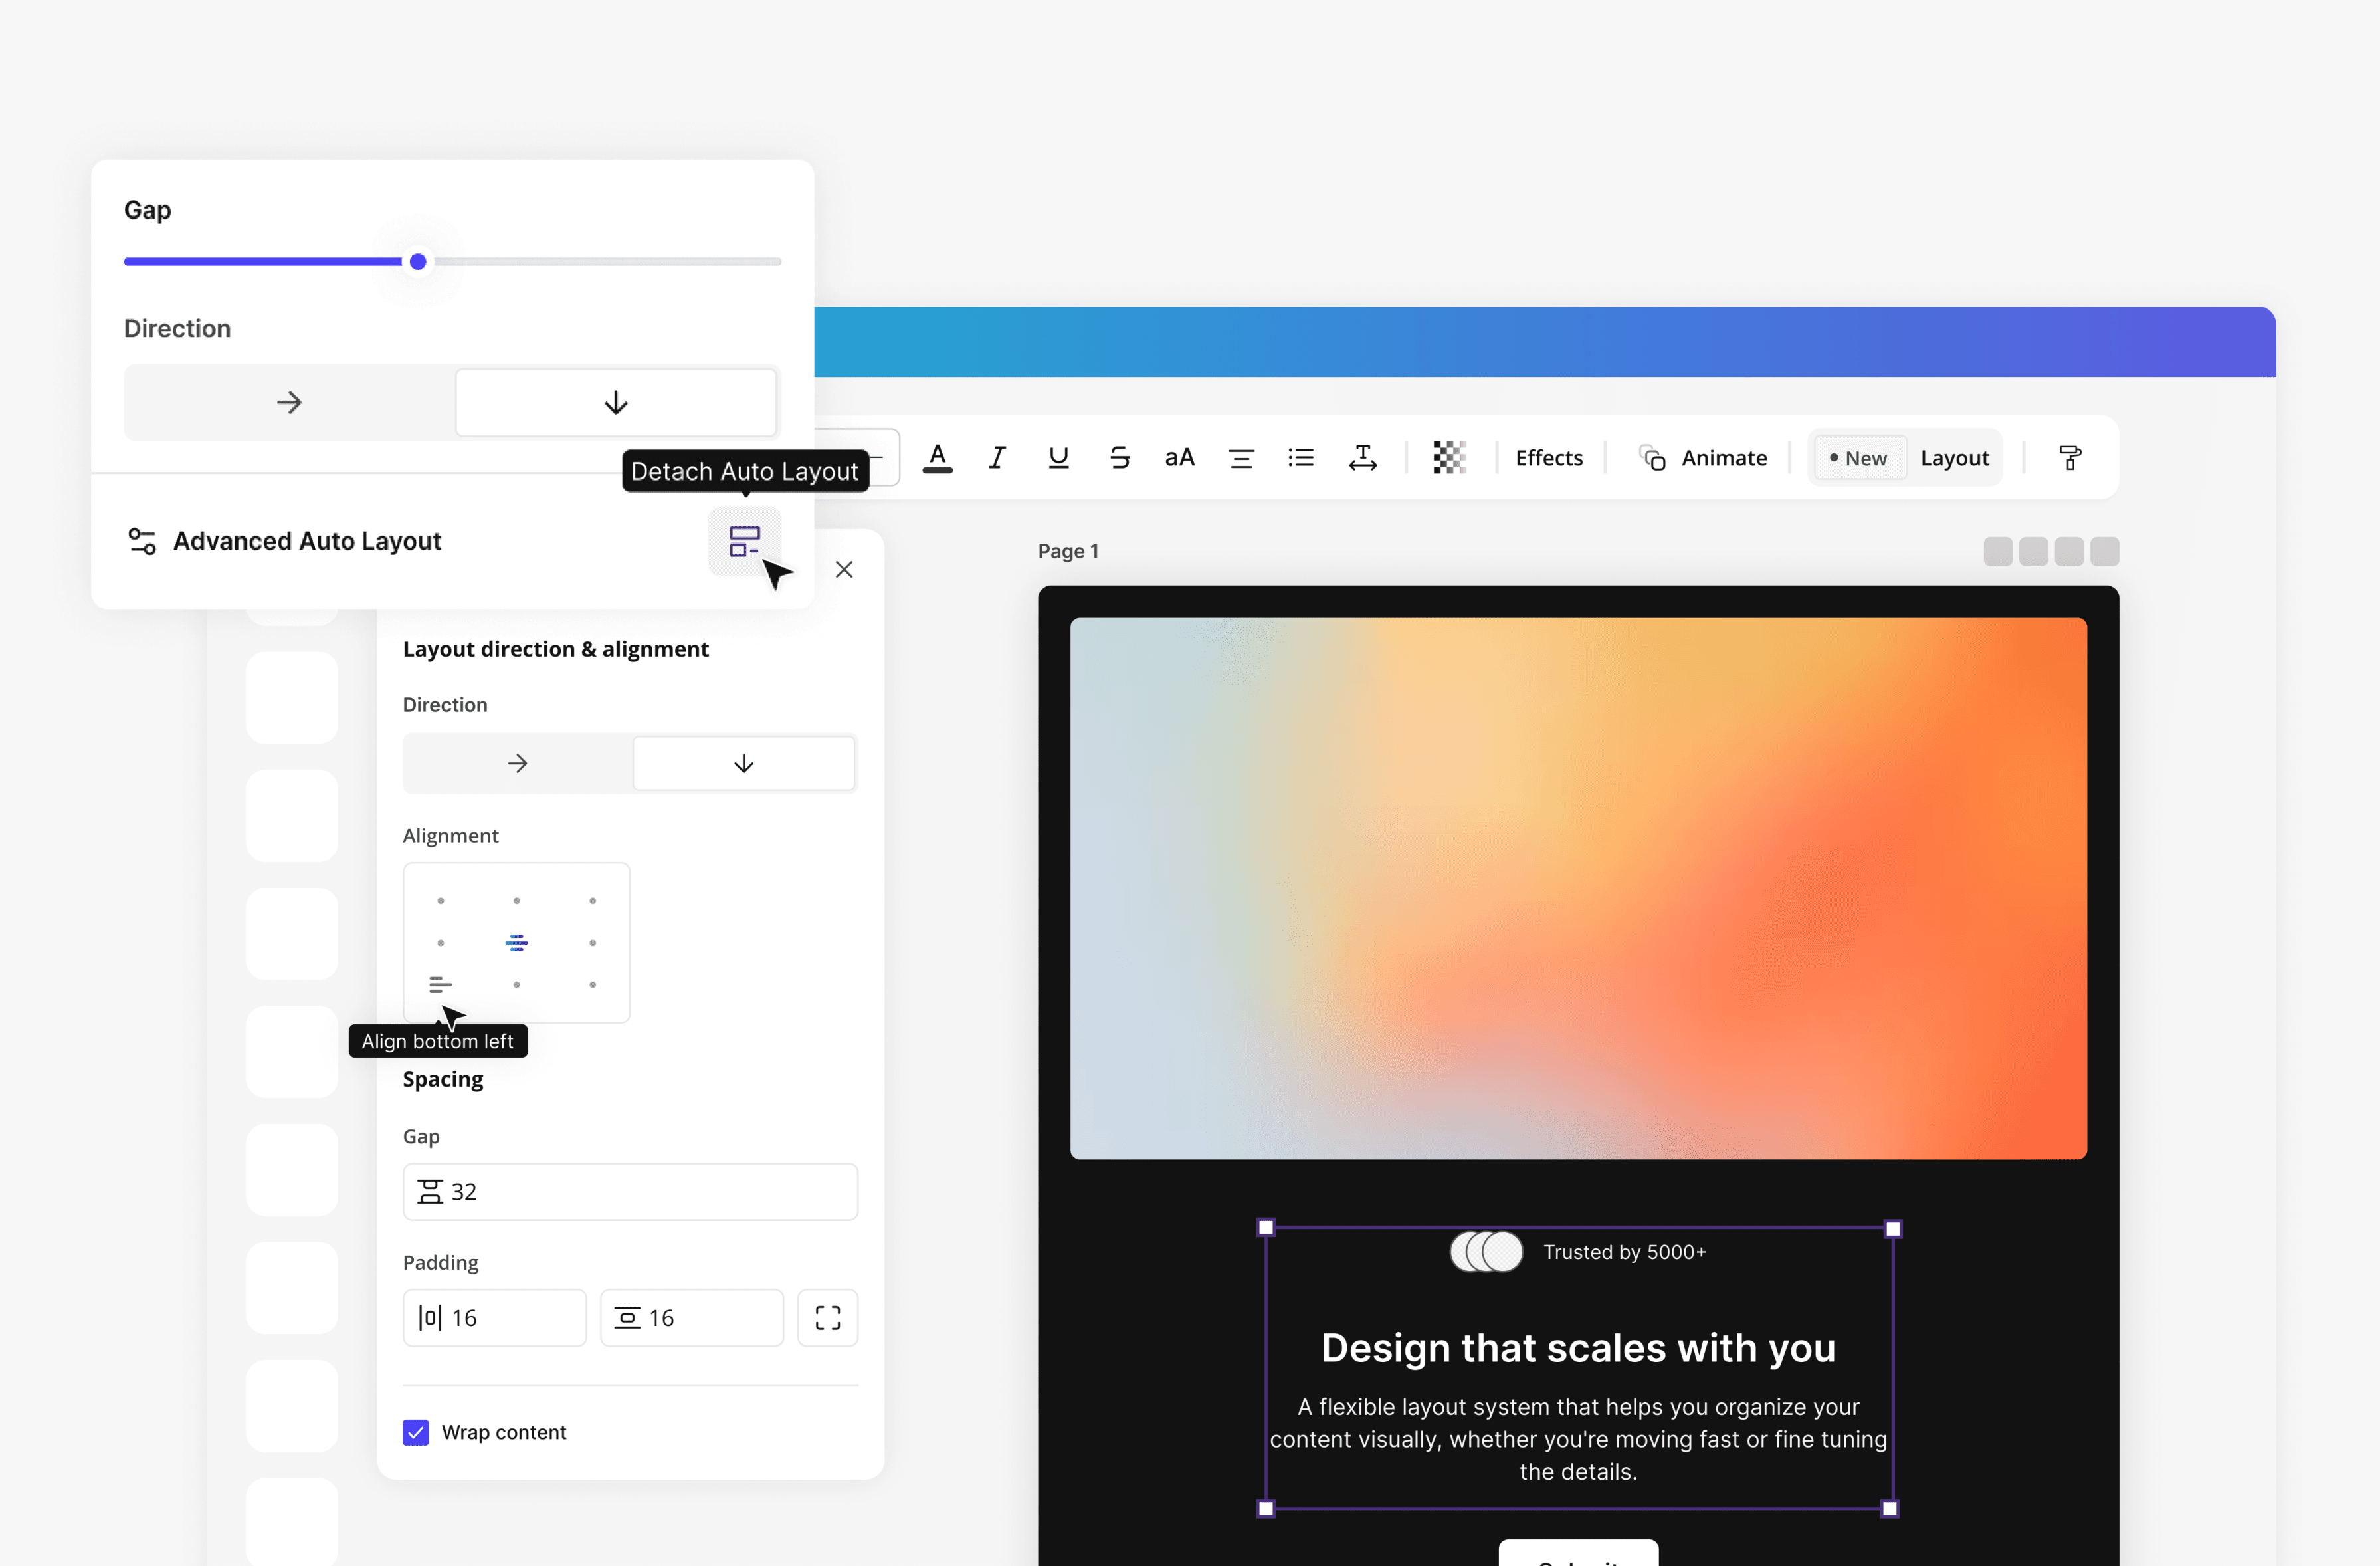Click the transparency checkerboard icon
The image size is (2380, 1566).
coord(1449,458)
